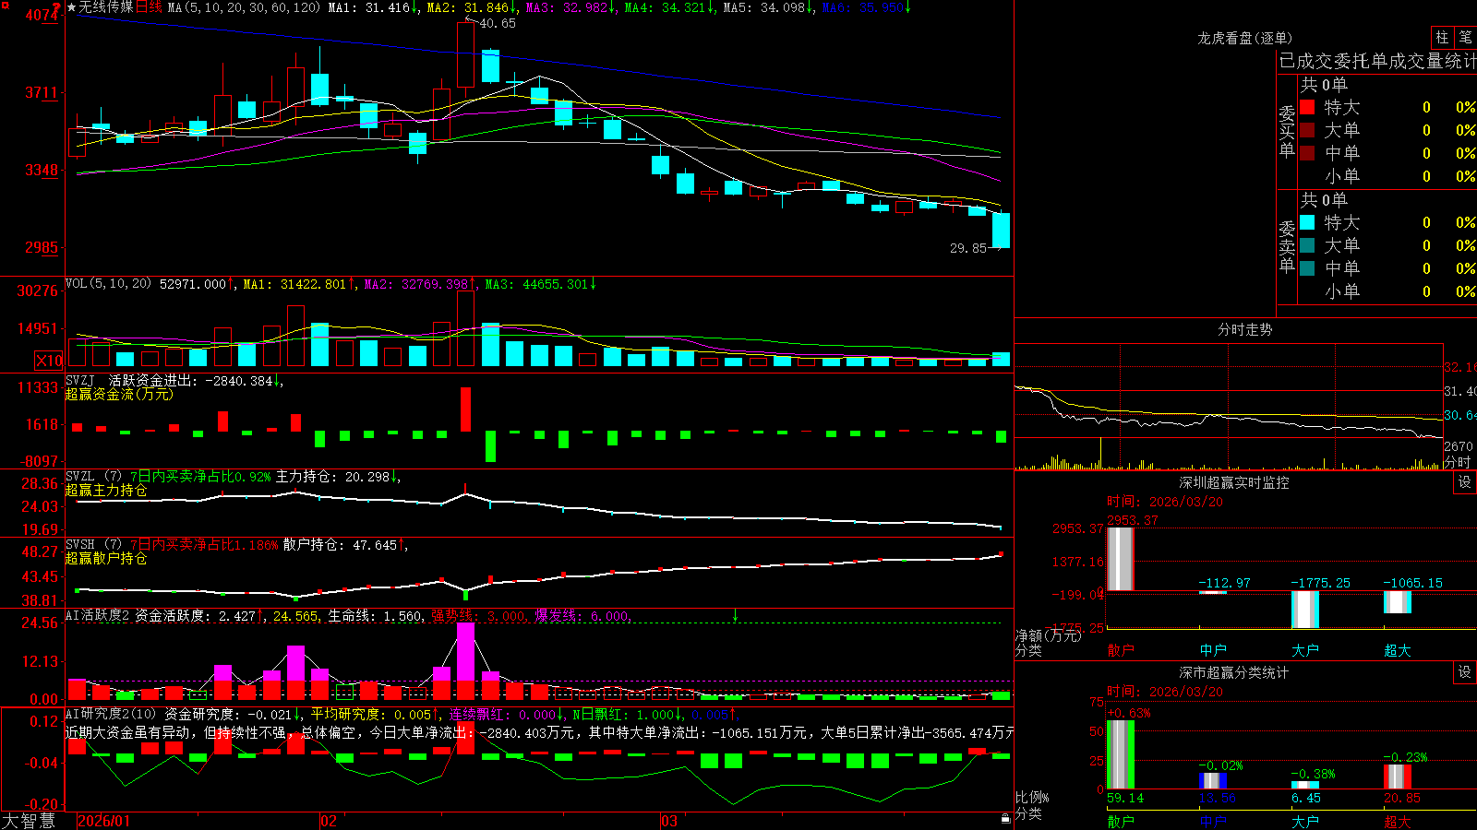Click the dark red 中单 buy swatch

click(1307, 153)
